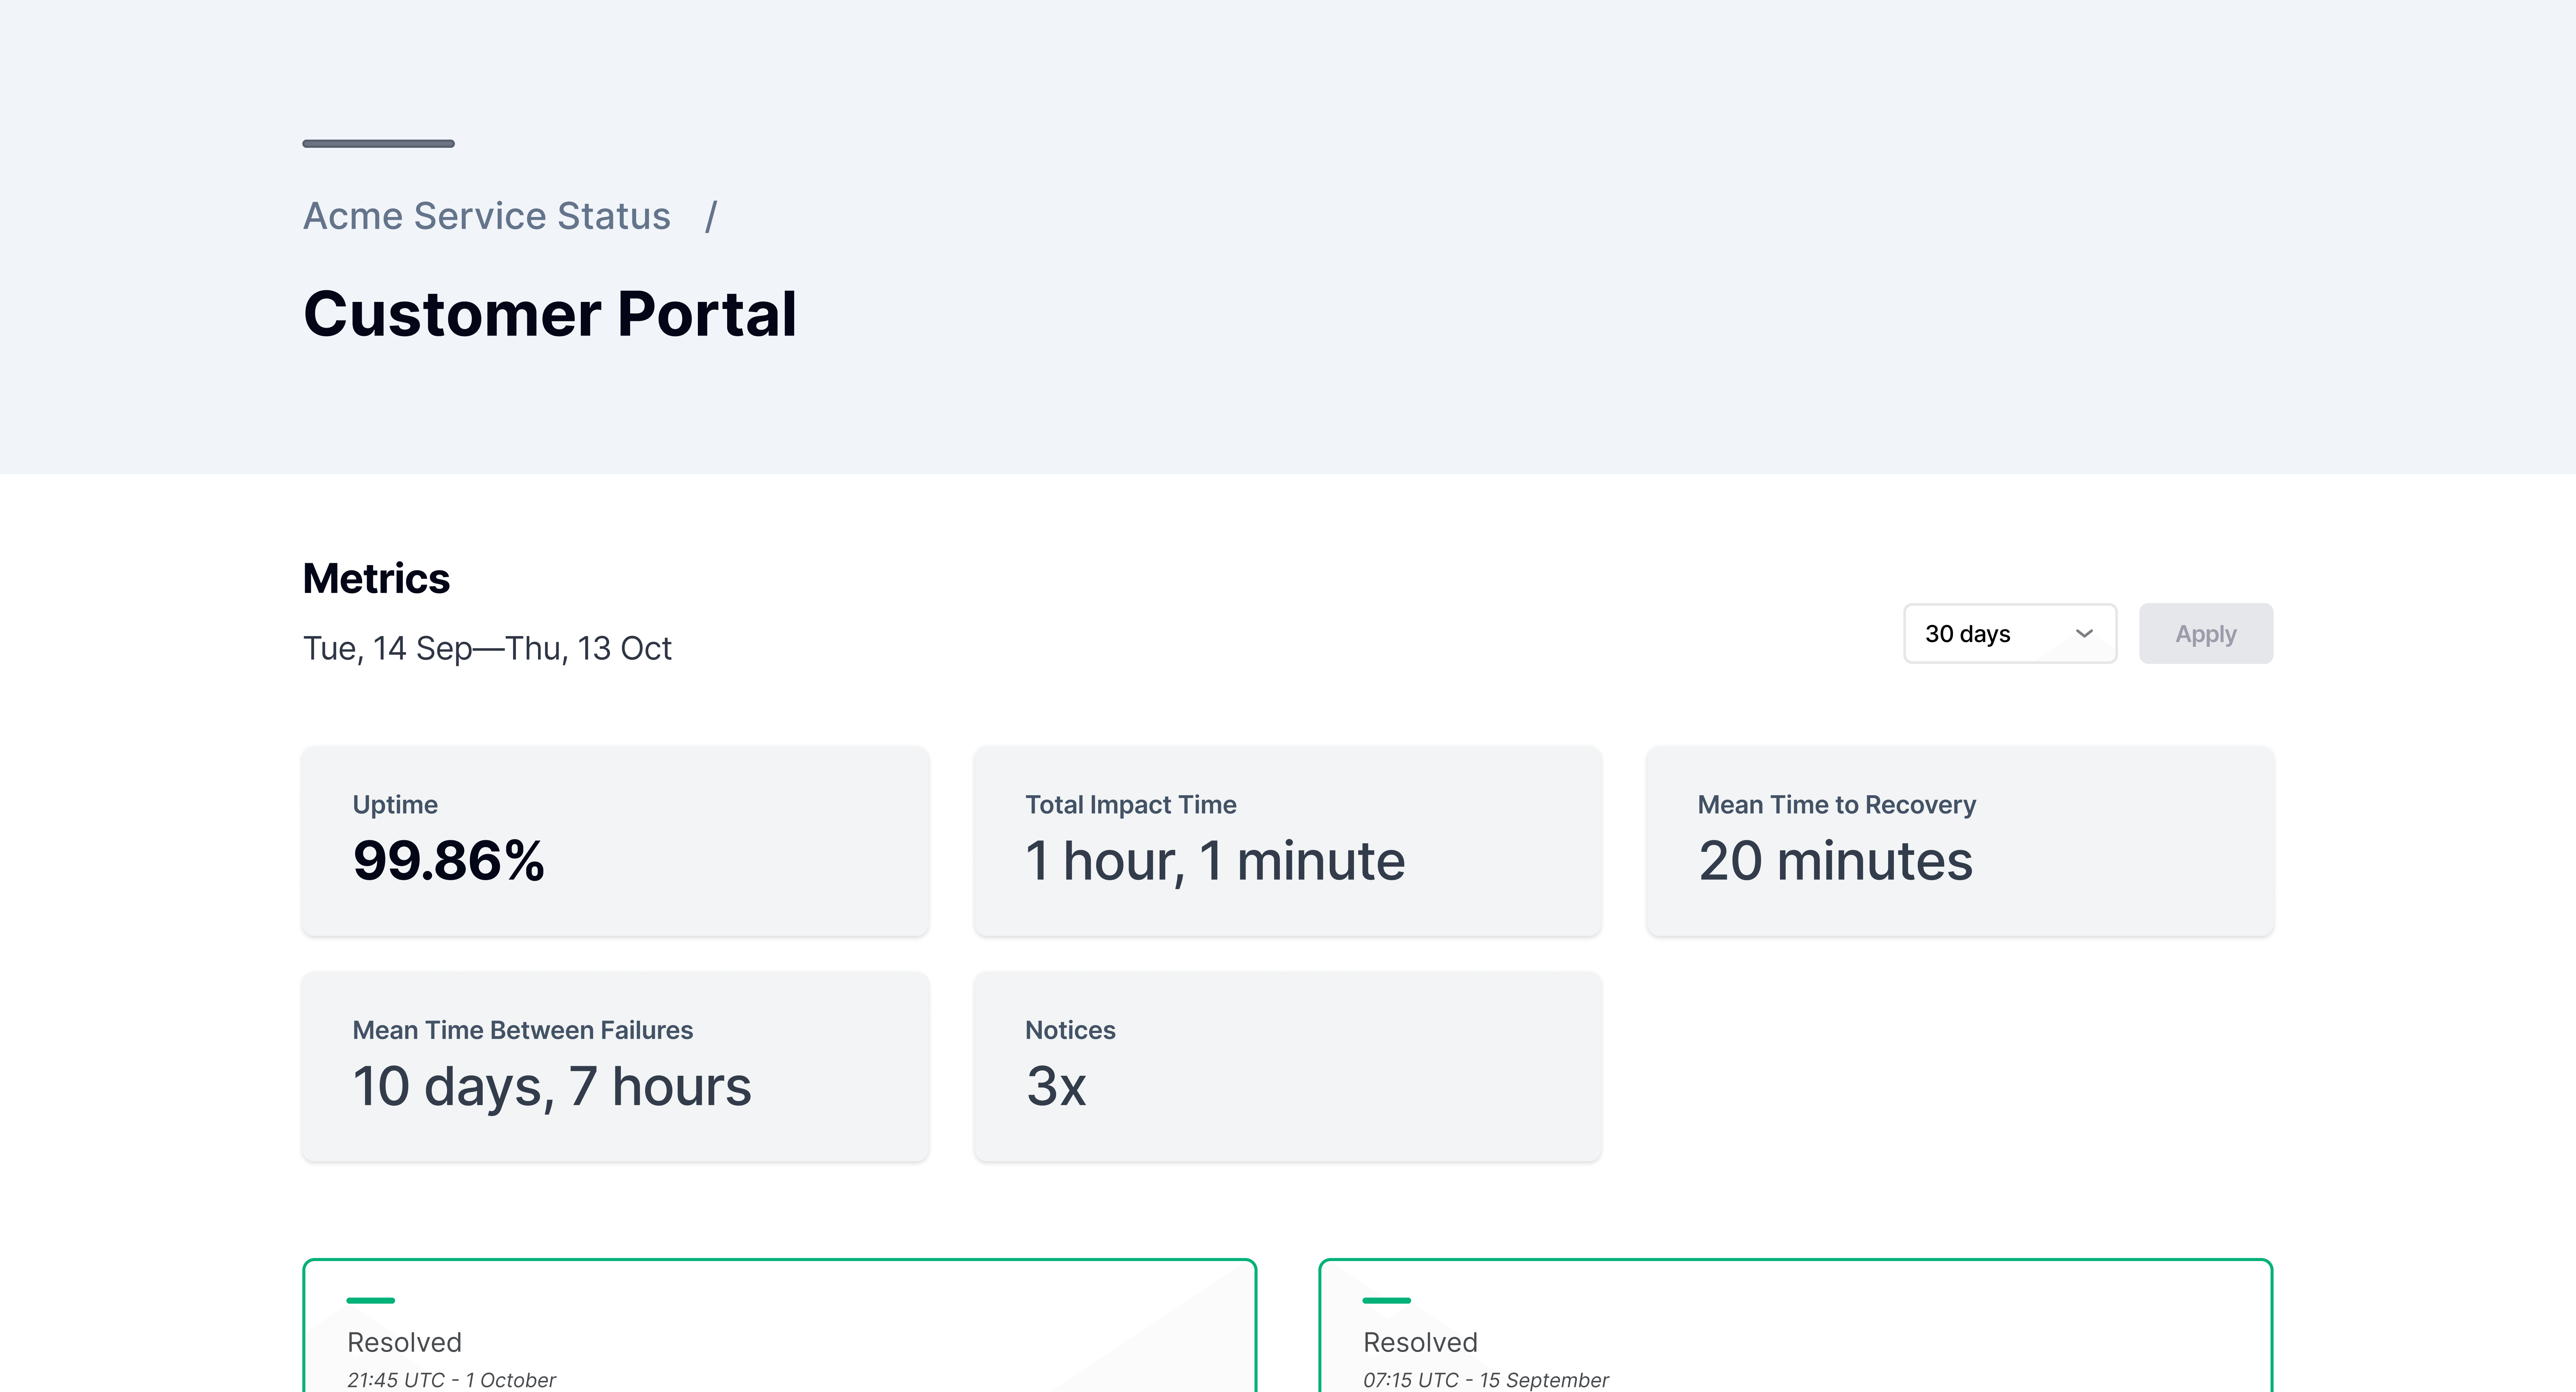Open the dropdown chevron next to 30 days
2576x1392 pixels.
2085,634
